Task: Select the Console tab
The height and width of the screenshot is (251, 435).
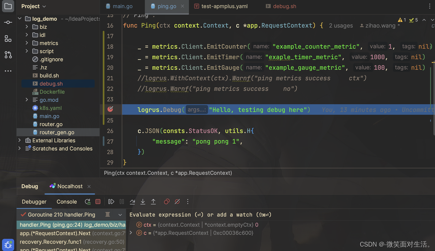Action: tap(67, 202)
